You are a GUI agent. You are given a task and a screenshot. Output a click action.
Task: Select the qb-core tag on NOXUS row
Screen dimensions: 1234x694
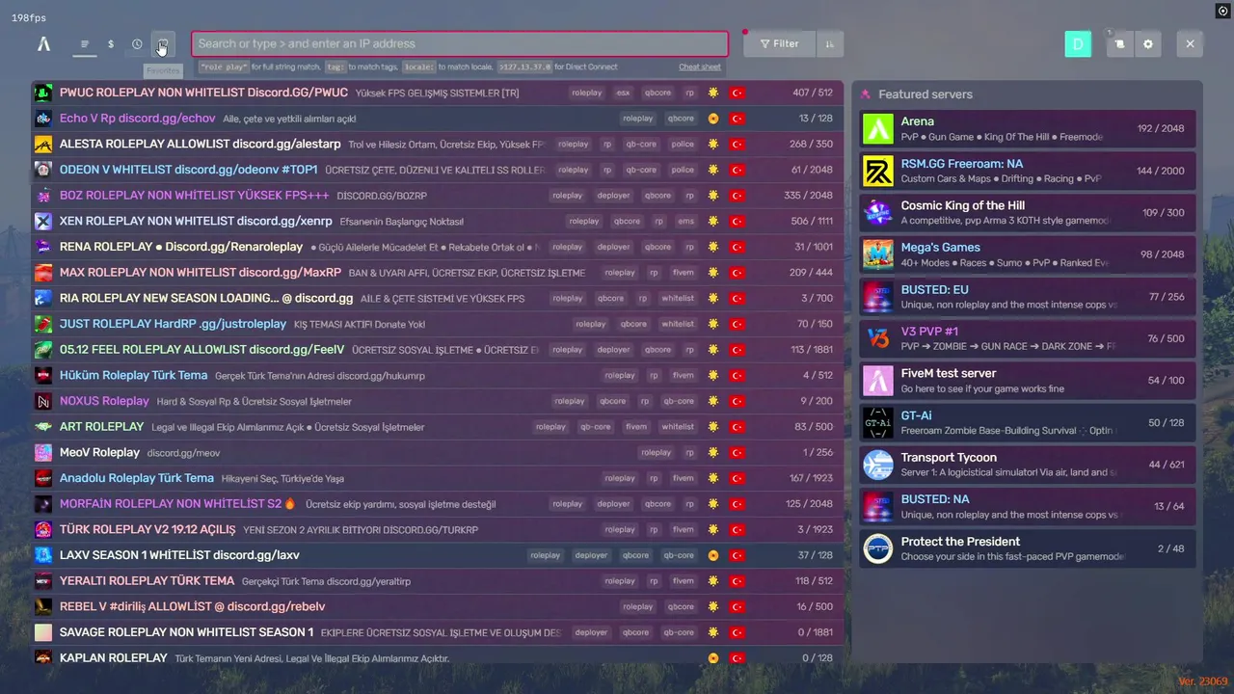678,401
